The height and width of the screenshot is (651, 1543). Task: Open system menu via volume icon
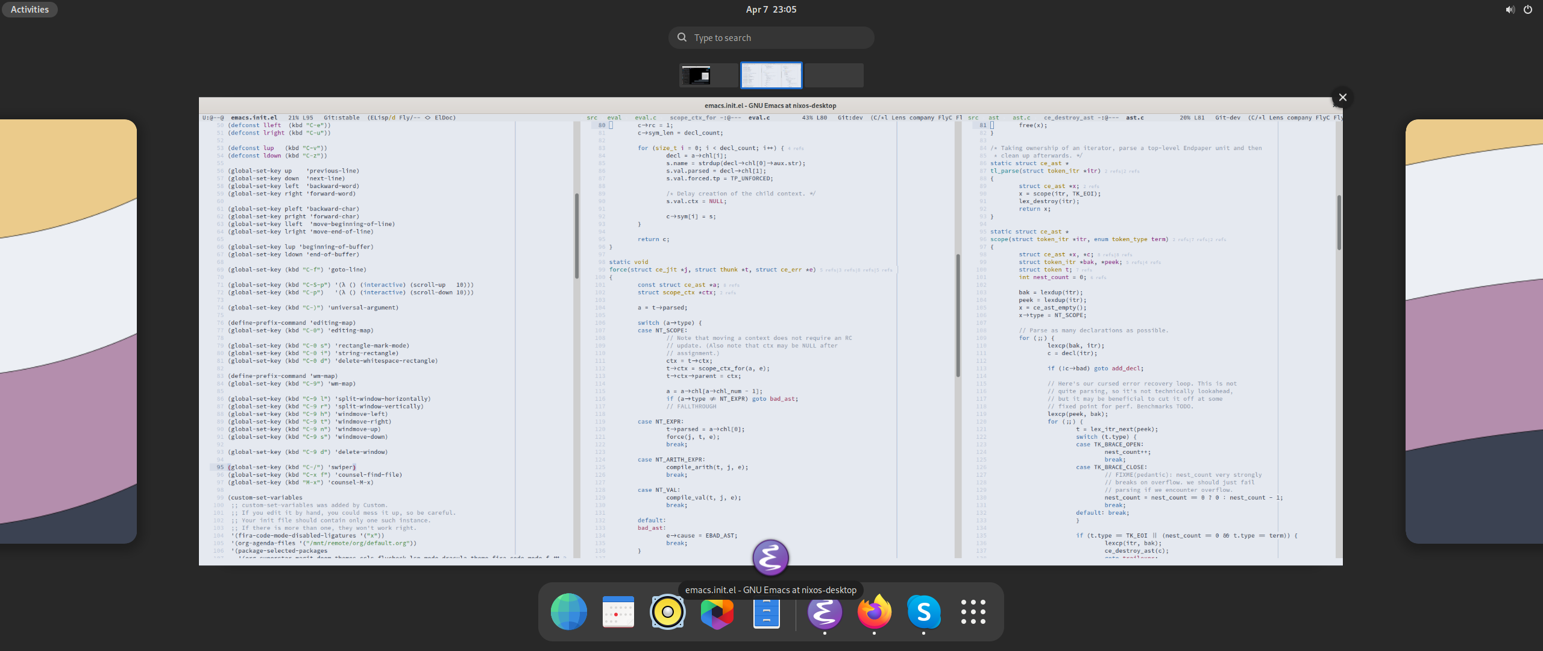pyautogui.click(x=1510, y=9)
